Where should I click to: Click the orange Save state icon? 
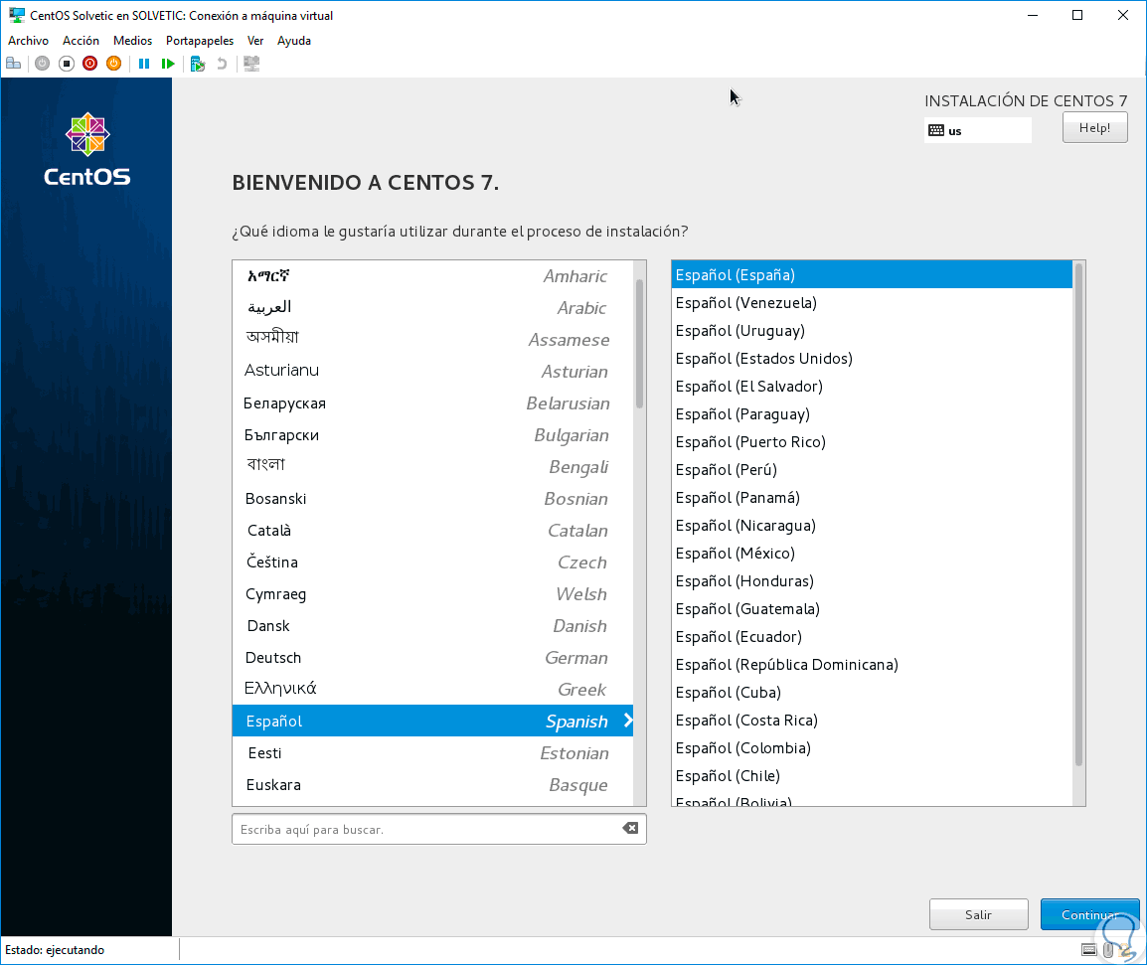coord(113,64)
